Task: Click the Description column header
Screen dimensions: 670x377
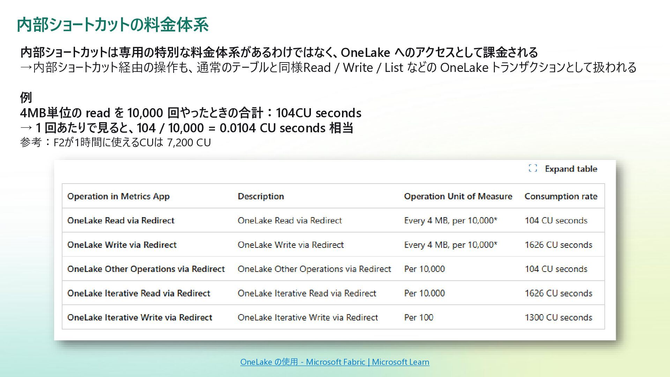Action: (x=261, y=196)
